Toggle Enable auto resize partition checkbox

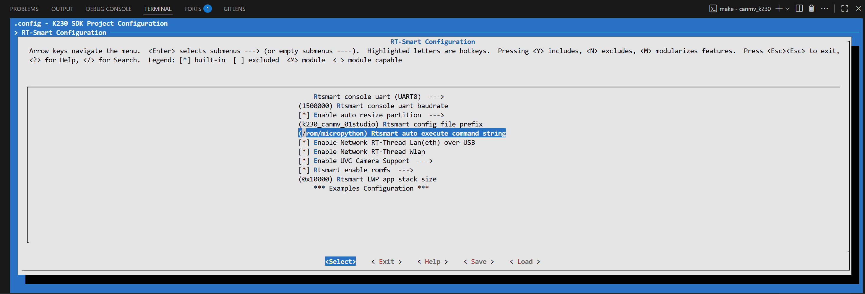[304, 115]
